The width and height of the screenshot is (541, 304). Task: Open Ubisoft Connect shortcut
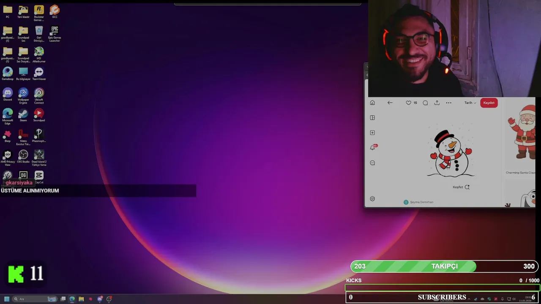click(x=39, y=95)
